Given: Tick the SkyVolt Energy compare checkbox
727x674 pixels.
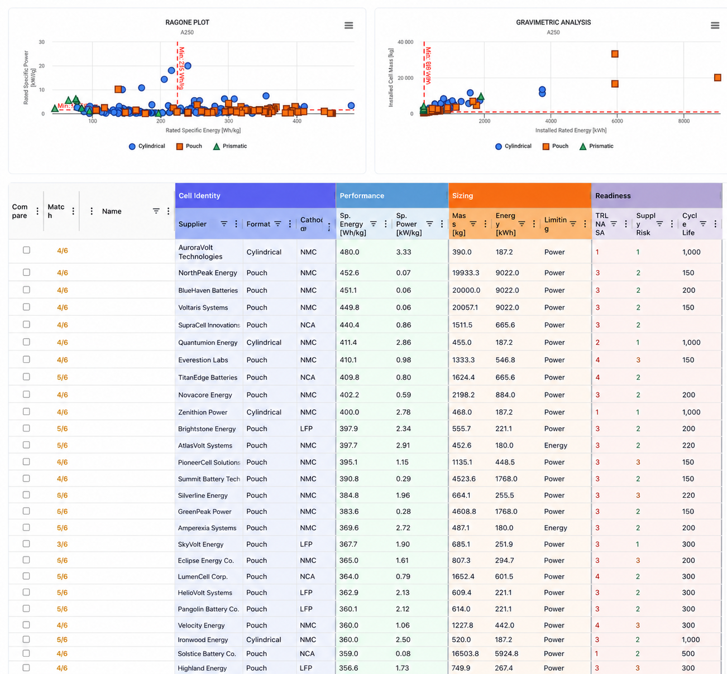Looking at the screenshot, I should (x=26, y=543).
